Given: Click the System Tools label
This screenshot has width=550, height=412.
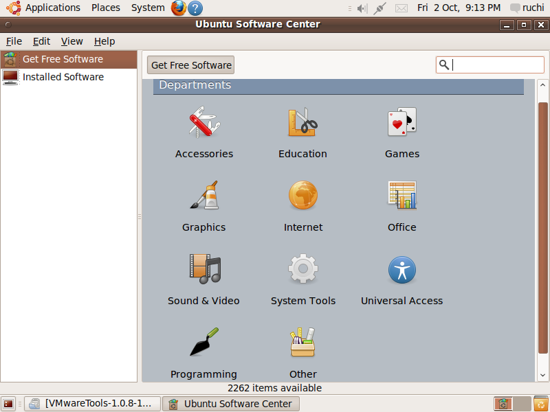Looking at the screenshot, I should 303,301.
